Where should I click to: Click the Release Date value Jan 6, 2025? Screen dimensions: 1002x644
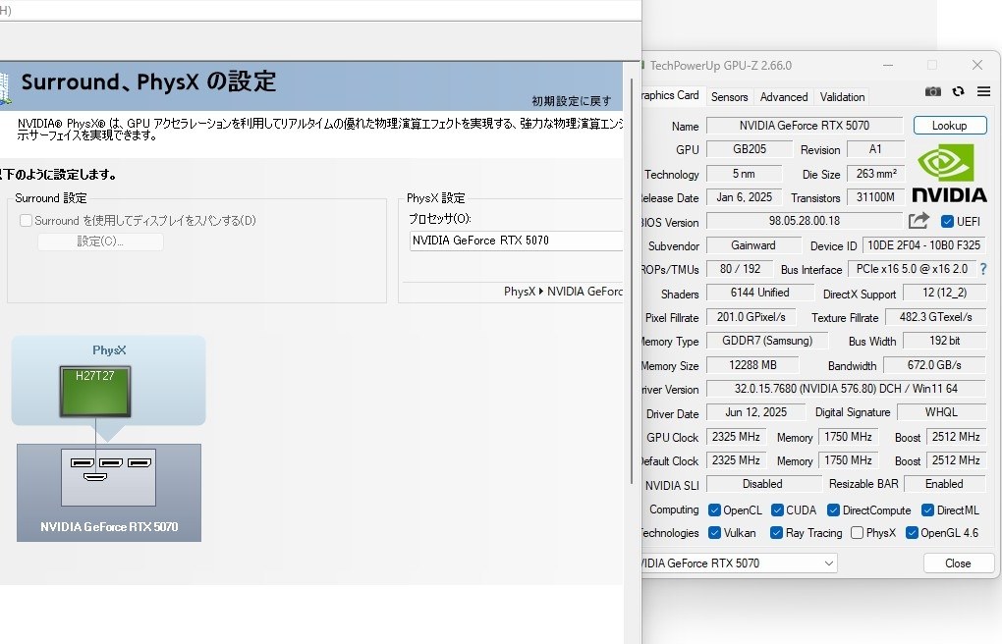pyautogui.click(x=745, y=197)
